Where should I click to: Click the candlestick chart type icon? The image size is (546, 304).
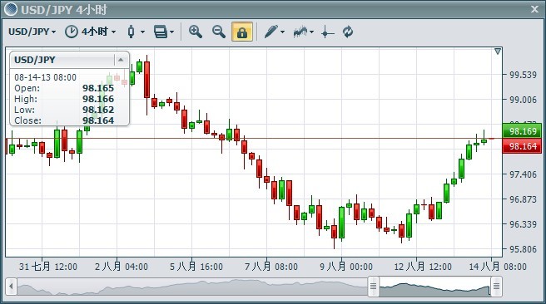(131, 32)
